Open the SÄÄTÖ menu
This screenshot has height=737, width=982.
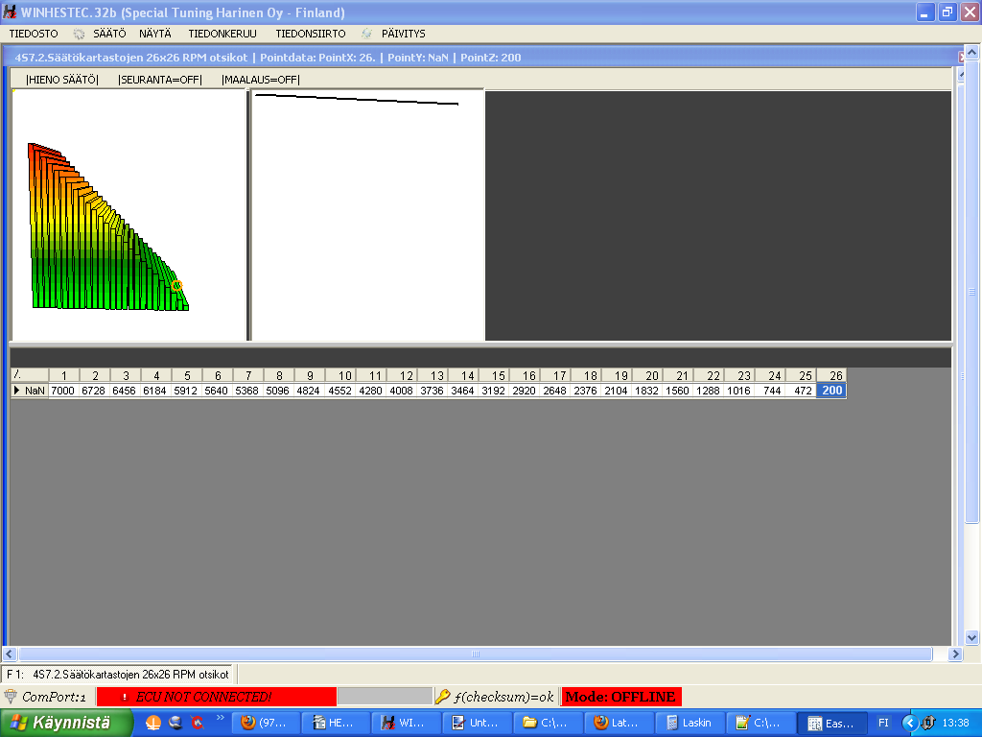coord(109,34)
